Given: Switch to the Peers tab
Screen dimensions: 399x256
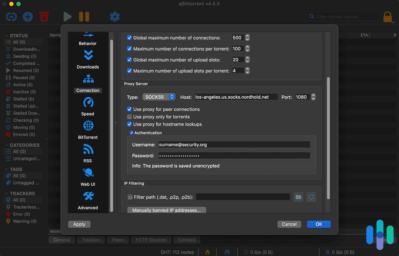Looking at the screenshot, I should [x=117, y=240].
